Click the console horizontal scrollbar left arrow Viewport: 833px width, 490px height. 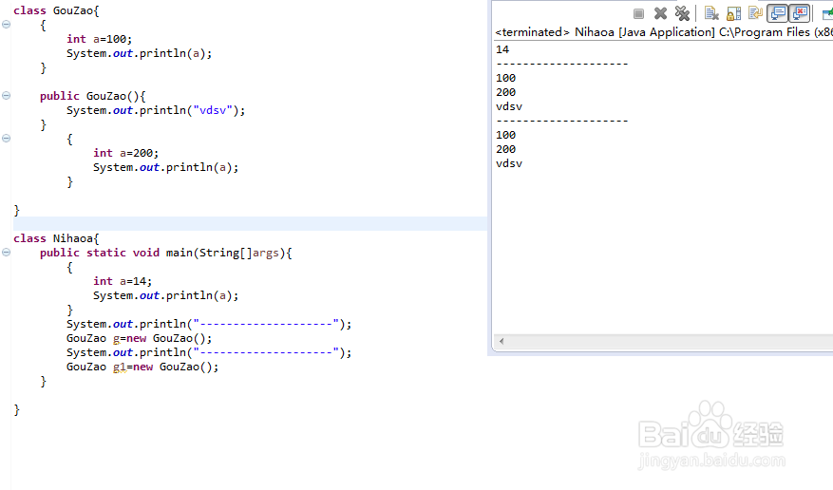pos(501,341)
